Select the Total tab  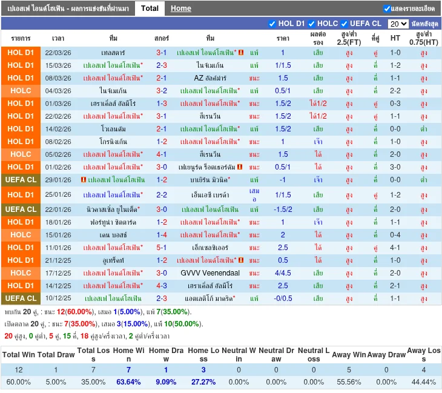150,8
